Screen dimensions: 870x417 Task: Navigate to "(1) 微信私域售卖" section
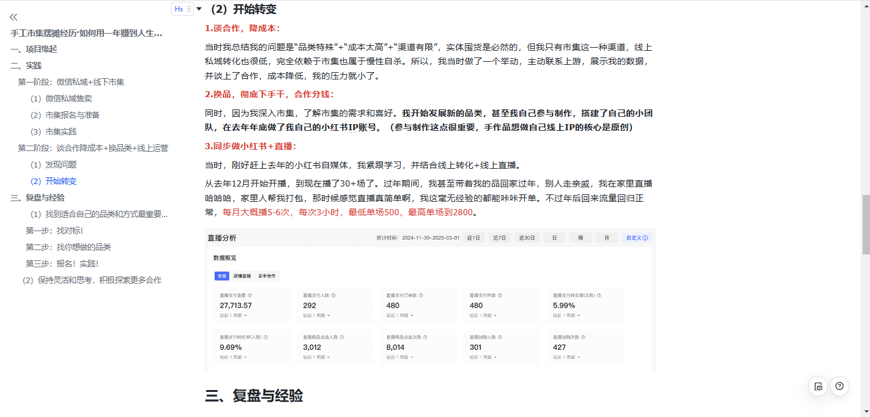[61, 98]
